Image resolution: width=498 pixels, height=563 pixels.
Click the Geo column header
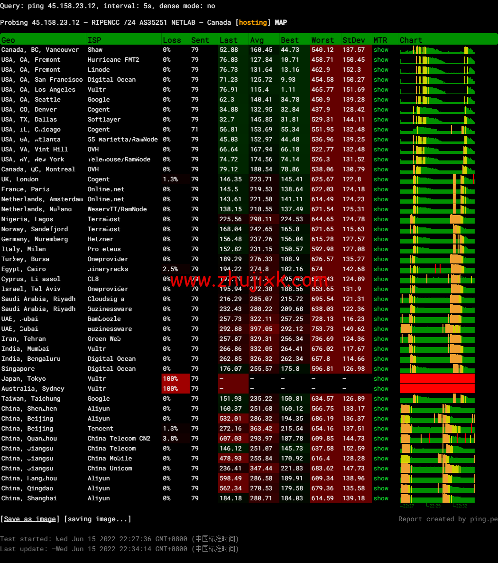pyautogui.click(x=8, y=40)
